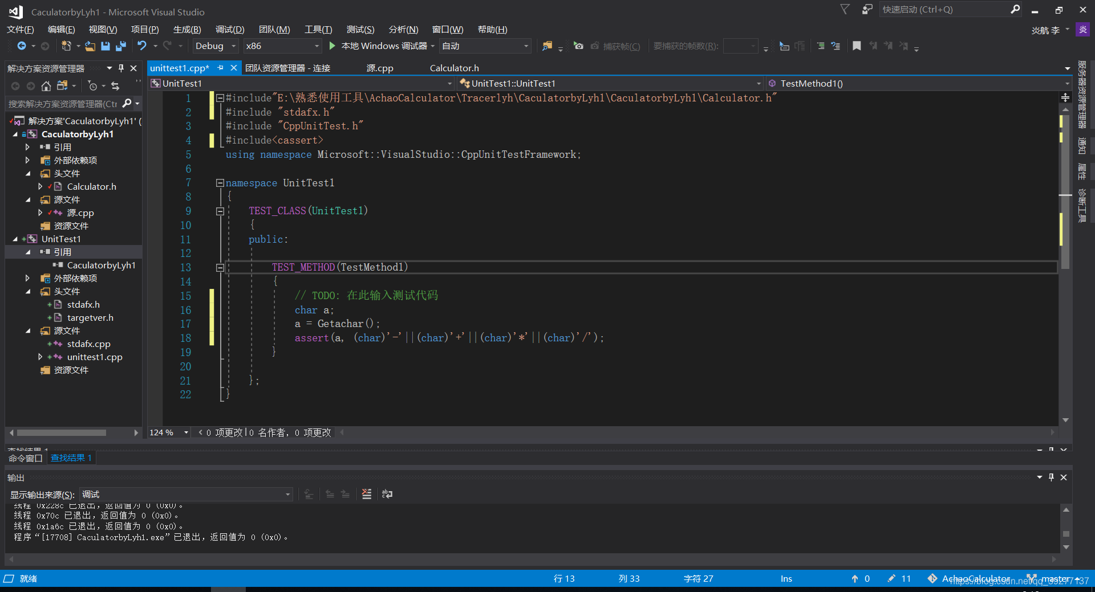Collapse the #include region outline box

(220, 98)
